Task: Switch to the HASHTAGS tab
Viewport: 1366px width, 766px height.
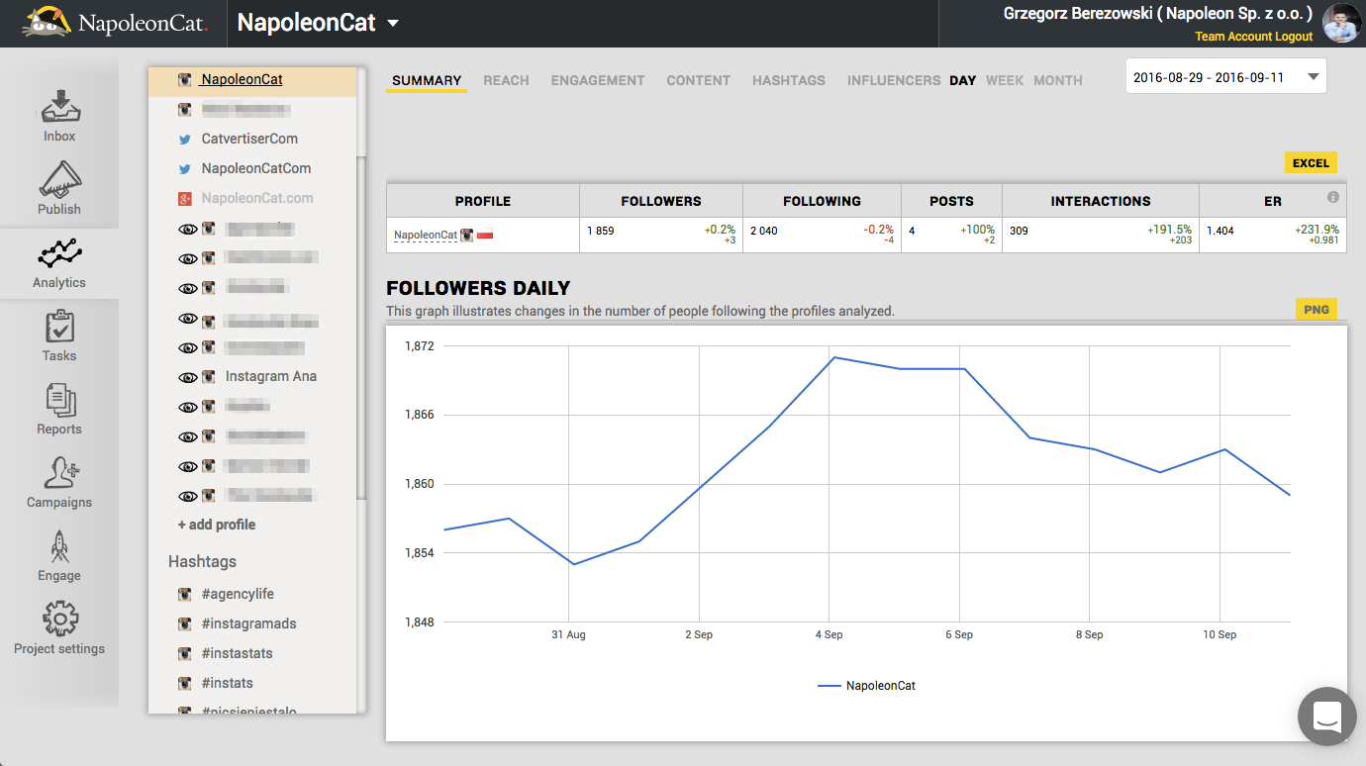Action: pyautogui.click(x=789, y=80)
